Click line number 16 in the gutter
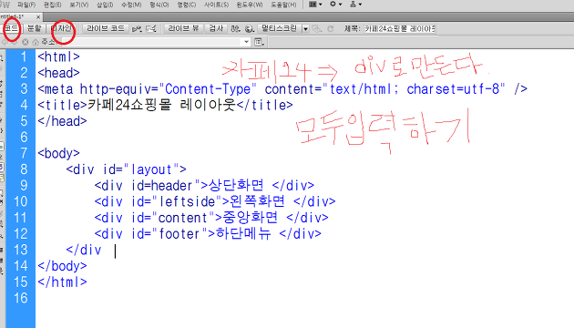Screen dimensions: 574x328 (x=21, y=298)
